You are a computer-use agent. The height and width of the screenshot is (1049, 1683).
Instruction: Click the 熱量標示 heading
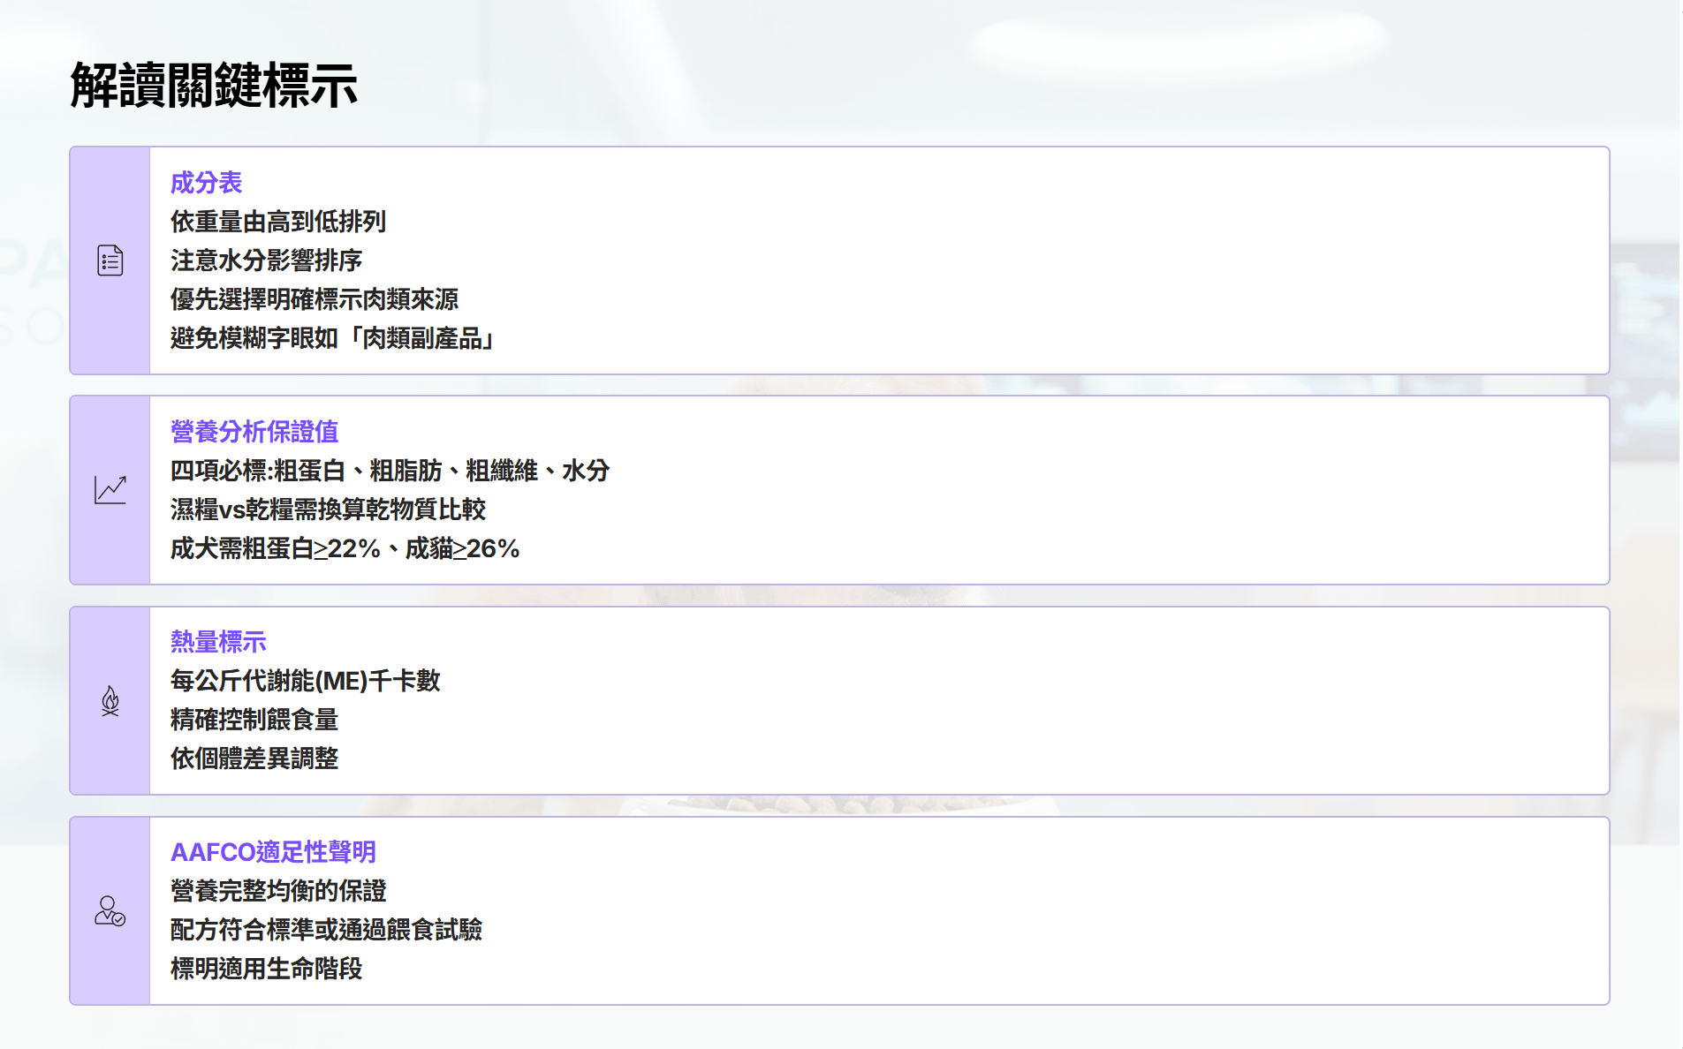click(x=218, y=642)
